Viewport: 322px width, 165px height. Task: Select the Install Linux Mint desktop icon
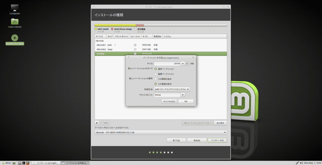[14, 40]
